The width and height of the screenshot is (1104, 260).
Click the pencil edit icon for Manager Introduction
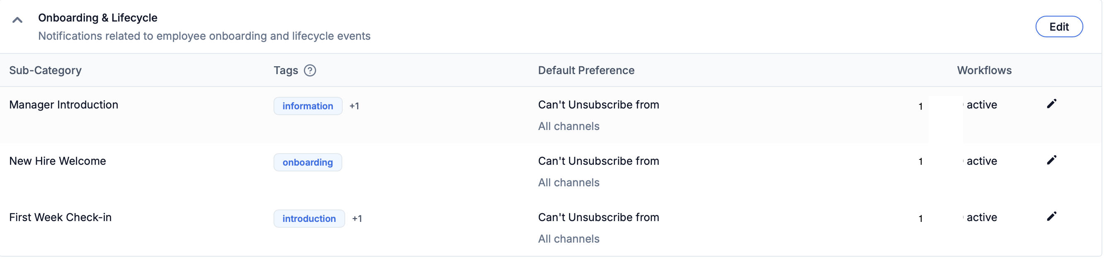tap(1052, 103)
